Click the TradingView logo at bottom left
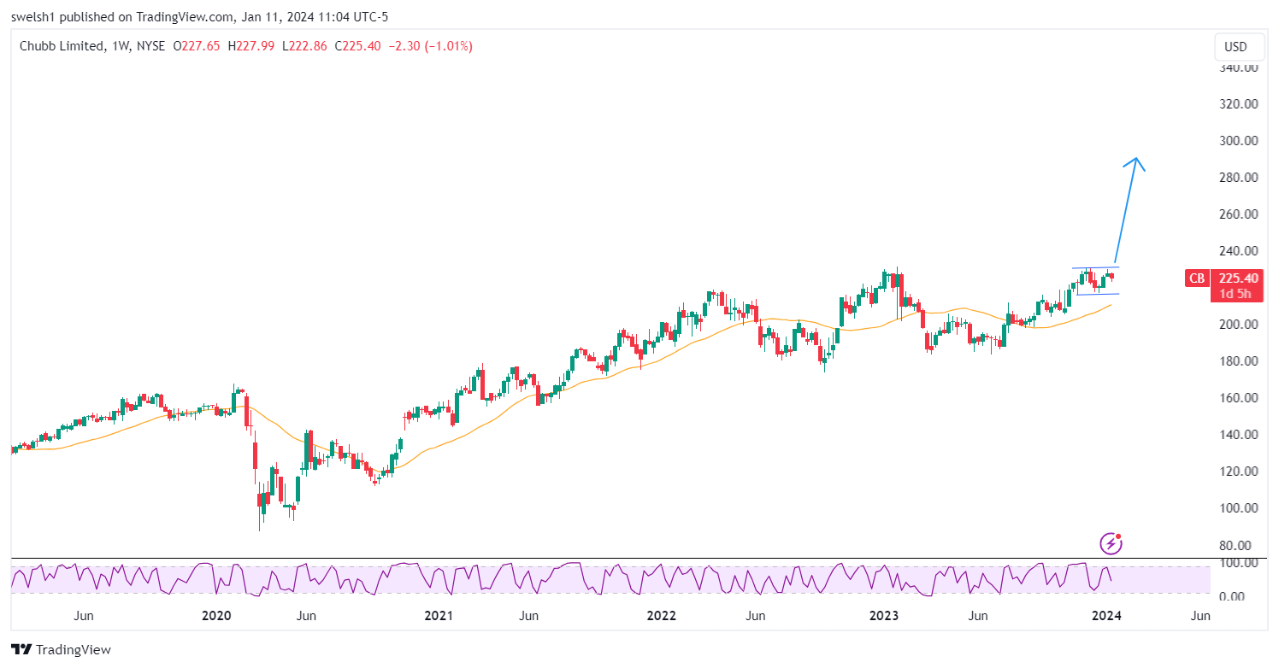1279x668 pixels. pyautogui.click(x=61, y=649)
